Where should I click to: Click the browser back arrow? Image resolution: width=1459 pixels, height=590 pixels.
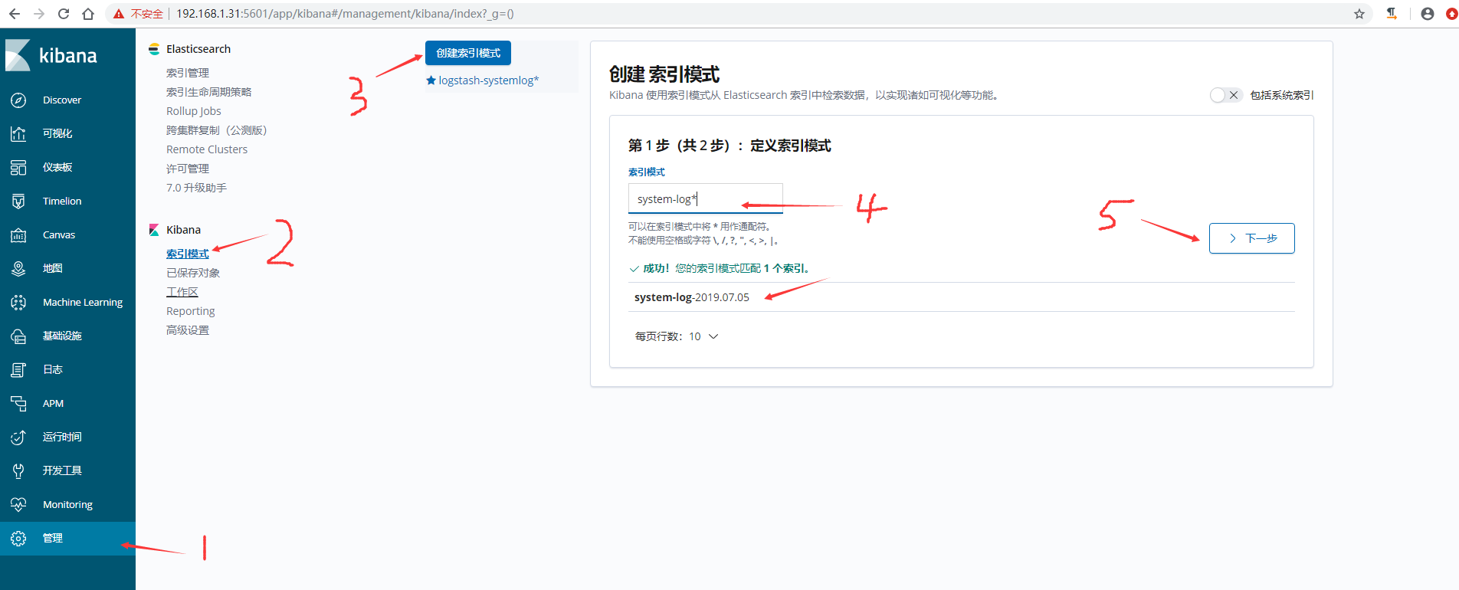tap(15, 14)
